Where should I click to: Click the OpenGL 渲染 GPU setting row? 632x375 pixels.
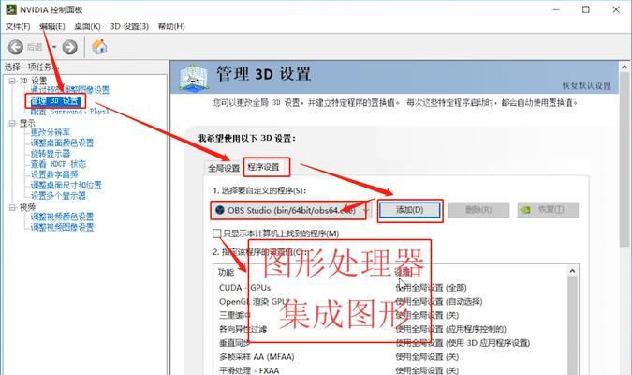coord(390,302)
